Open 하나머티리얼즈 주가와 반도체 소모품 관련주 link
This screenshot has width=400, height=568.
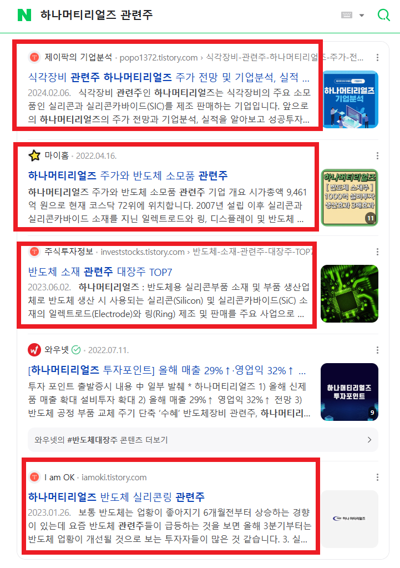[128, 175]
